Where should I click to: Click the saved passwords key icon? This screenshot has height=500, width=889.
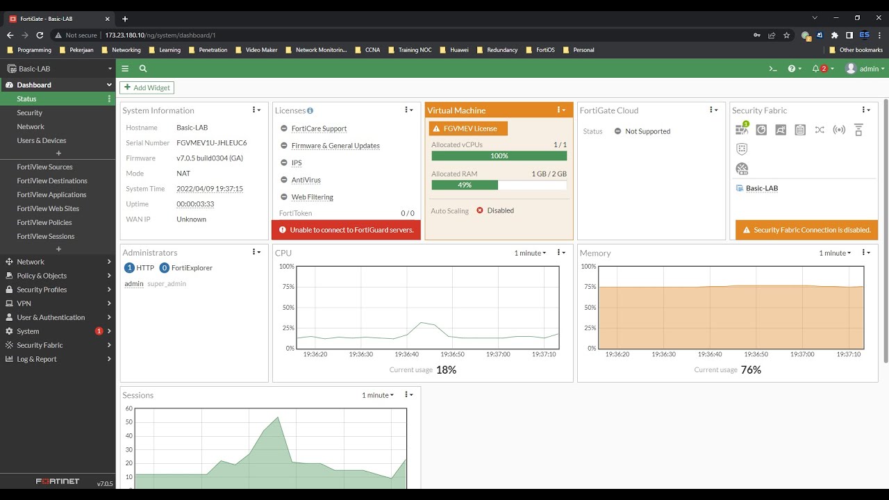tap(756, 35)
